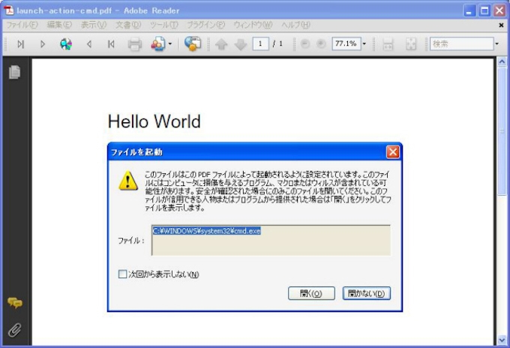The width and height of the screenshot is (510, 348).
Task: Open the export tool dropdown arrow
Action: pos(170,44)
